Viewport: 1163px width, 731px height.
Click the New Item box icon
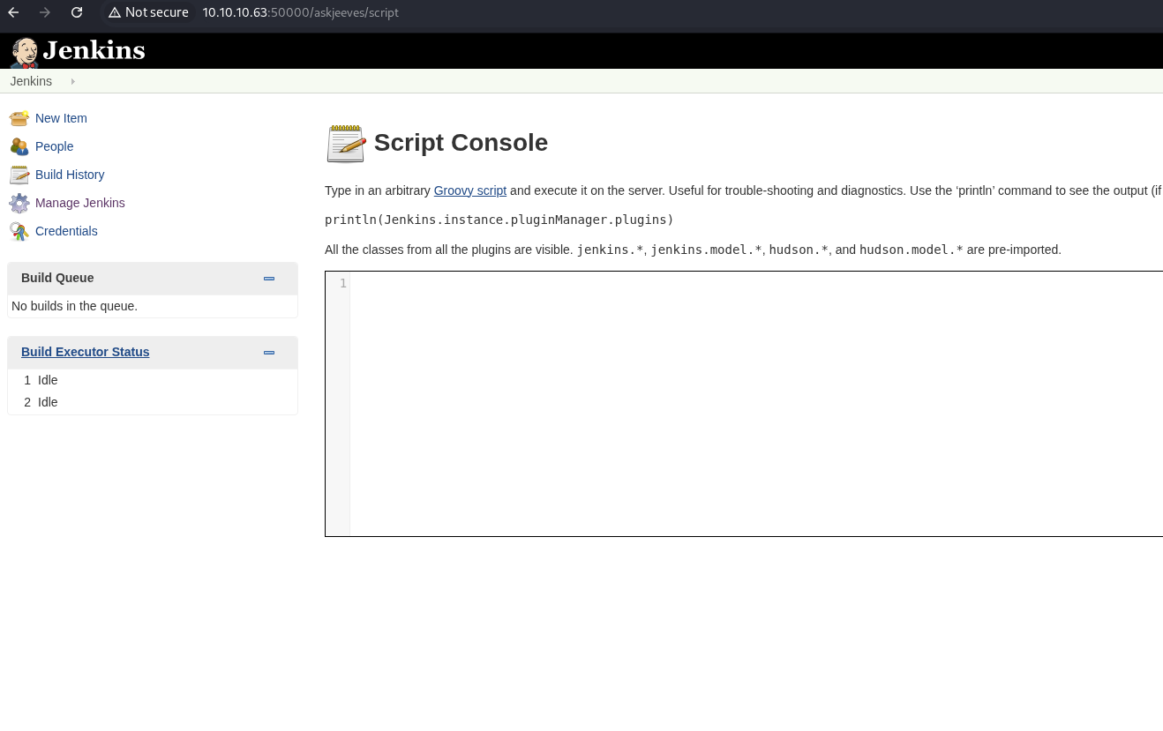pyautogui.click(x=19, y=118)
